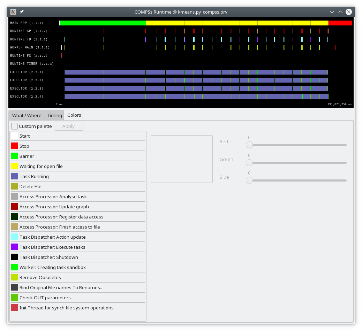Click the shade window chevron-down button
362x331 pixels.
pos(332,12)
